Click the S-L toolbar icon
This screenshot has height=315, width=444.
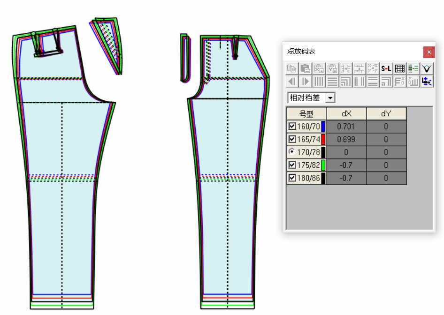386,68
